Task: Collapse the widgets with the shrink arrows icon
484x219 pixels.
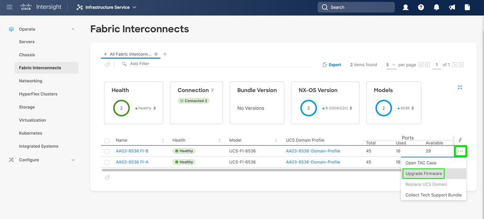Action: coord(460,87)
